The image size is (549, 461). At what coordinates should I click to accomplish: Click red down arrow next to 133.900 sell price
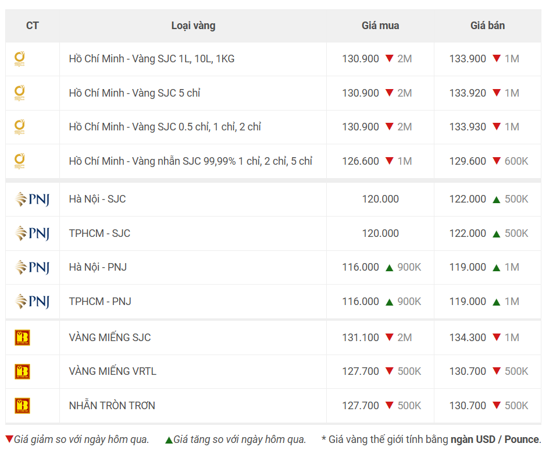pyautogui.click(x=497, y=59)
